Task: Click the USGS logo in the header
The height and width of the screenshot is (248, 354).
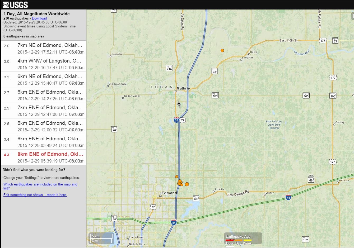Action: click(15, 5)
